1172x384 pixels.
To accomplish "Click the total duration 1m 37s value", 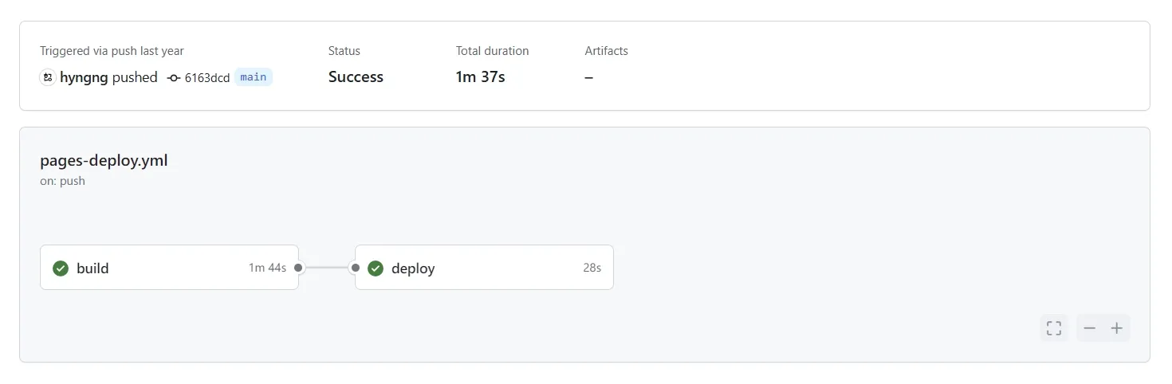I will [480, 77].
